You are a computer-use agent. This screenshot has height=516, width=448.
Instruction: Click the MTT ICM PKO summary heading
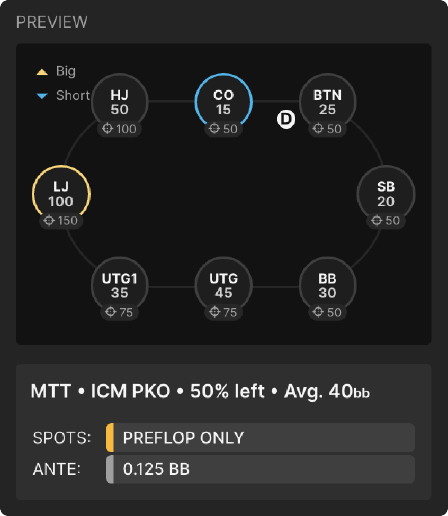[x=200, y=392]
